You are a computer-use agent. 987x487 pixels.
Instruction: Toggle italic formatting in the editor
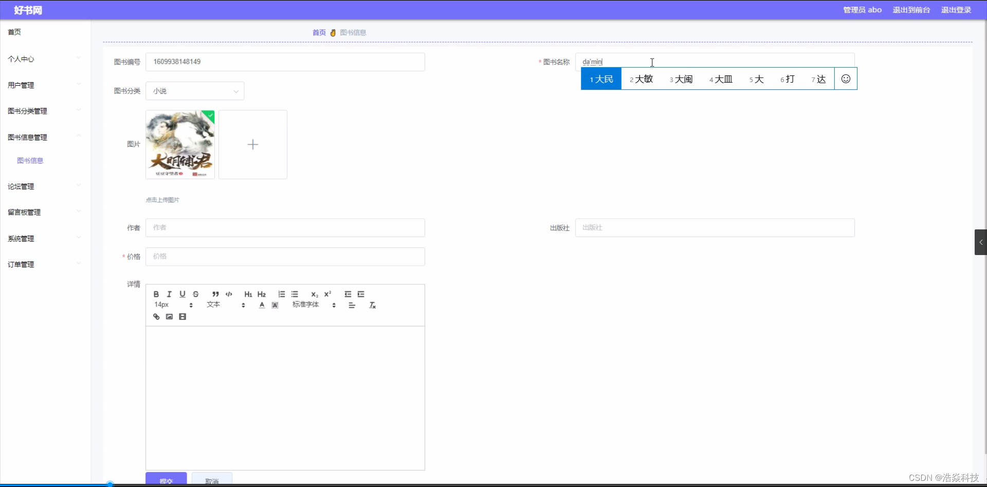[169, 294]
